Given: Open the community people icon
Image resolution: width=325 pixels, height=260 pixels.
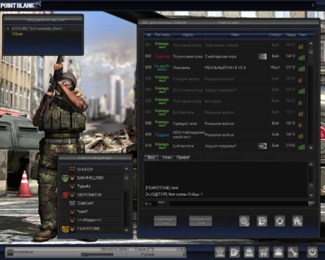Looking at the screenshot, I should click(x=278, y=252).
